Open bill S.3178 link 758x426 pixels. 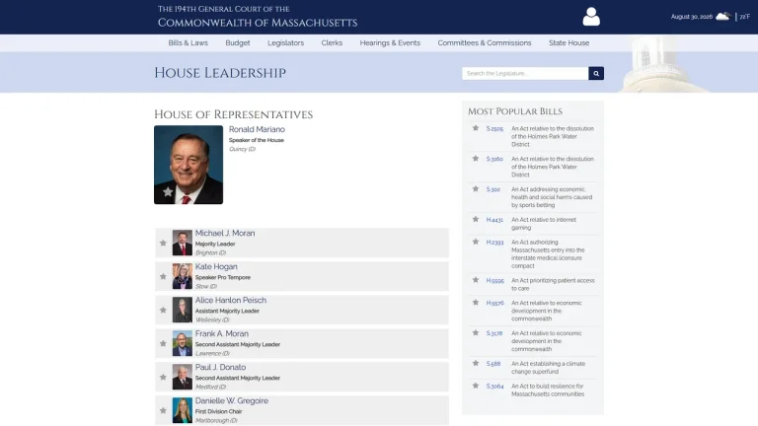pyautogui.click(x=494, y=333)
